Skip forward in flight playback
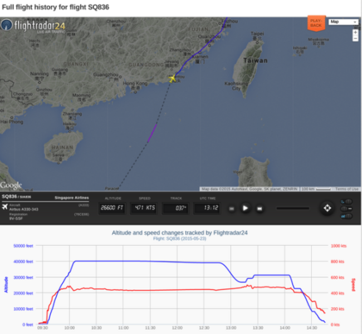 260,209
